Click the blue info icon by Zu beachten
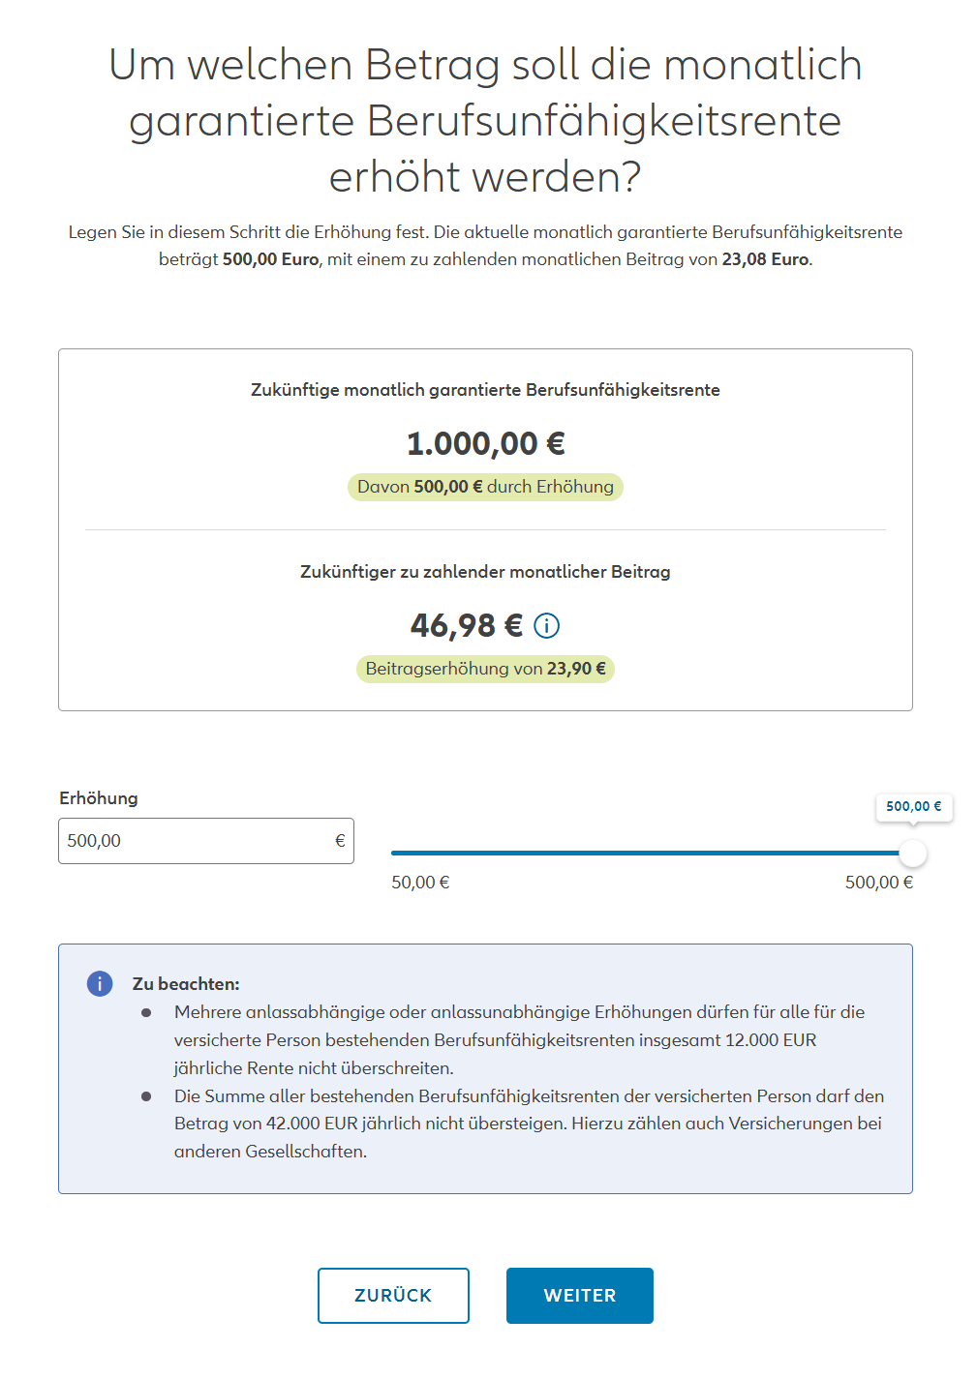 tap(100, 983)
